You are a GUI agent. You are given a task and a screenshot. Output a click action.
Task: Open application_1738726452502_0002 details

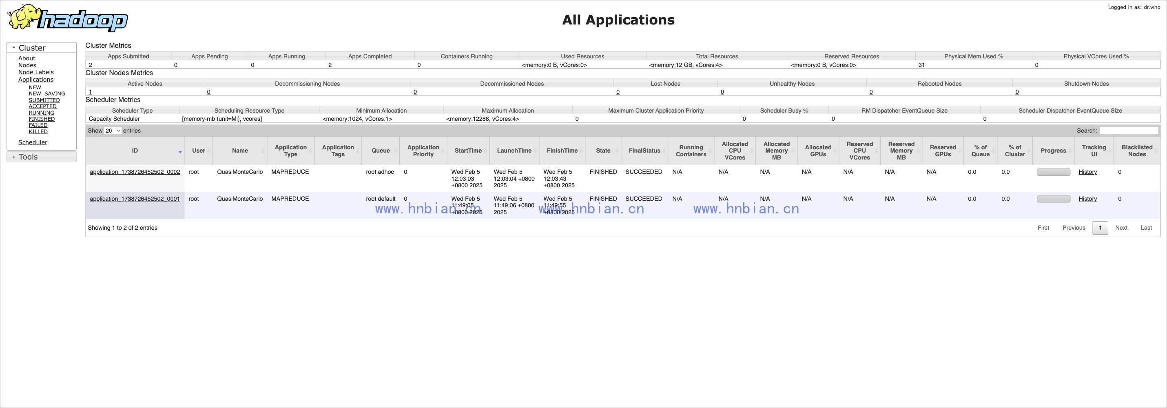[x=135, y=172]
